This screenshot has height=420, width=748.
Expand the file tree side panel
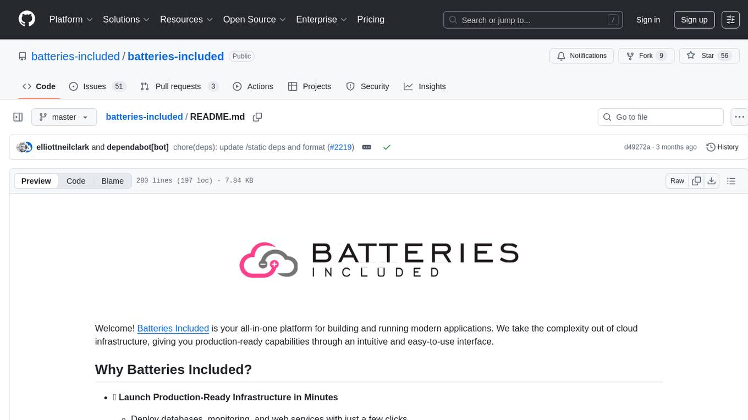click(18, 117)
